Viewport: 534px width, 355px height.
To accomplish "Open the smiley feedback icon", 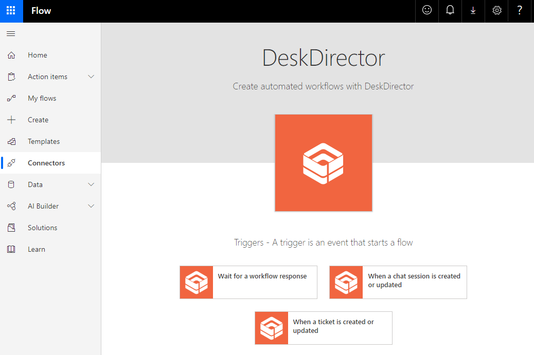I will (426, 11).
